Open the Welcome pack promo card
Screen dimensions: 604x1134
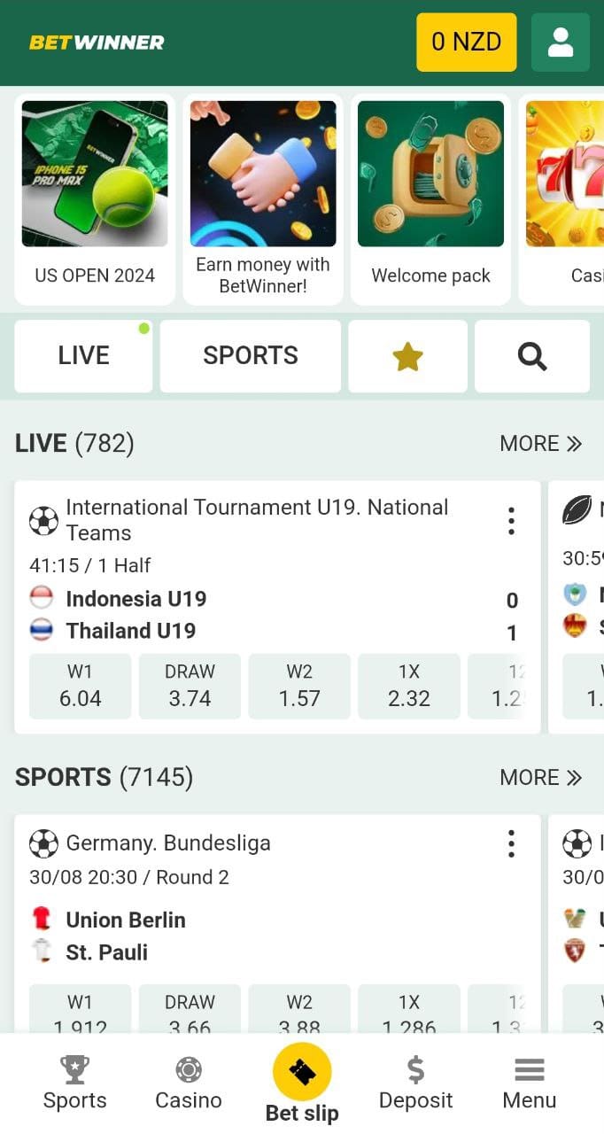[x=430, y=198]
